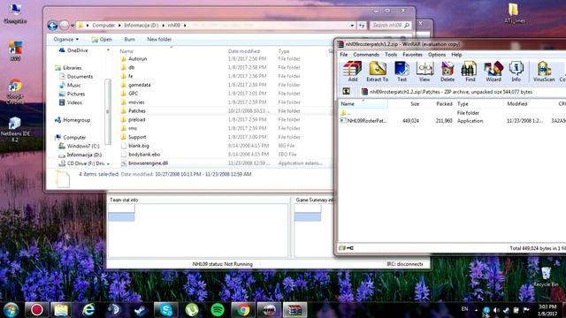Open the ATI_lines desktop folder
This screenshot has width=566, height=318.
pyautogui.click(x=514, y=13)
